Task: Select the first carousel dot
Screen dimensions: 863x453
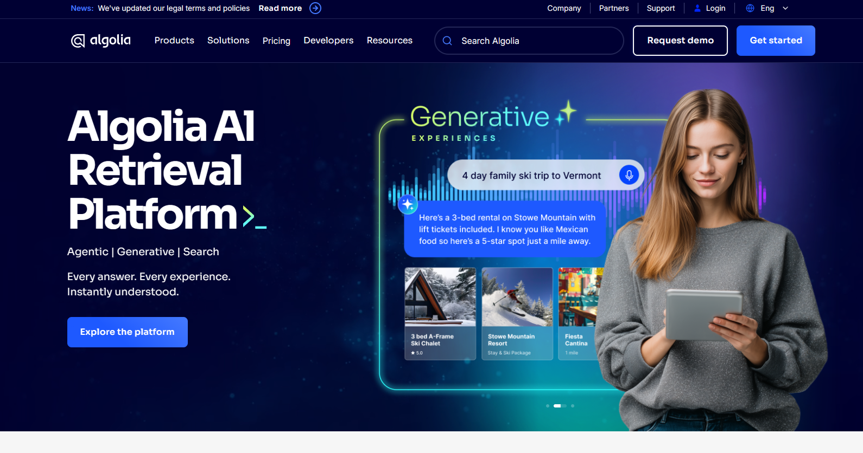Action: [x=548, y=406]
